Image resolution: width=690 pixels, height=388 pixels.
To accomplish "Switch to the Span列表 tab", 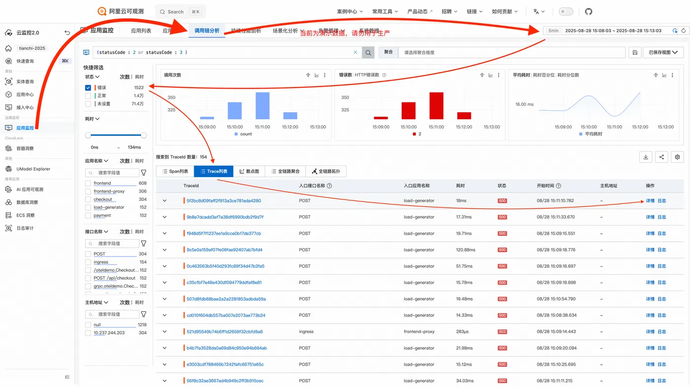I will click(x=175, y=171).
